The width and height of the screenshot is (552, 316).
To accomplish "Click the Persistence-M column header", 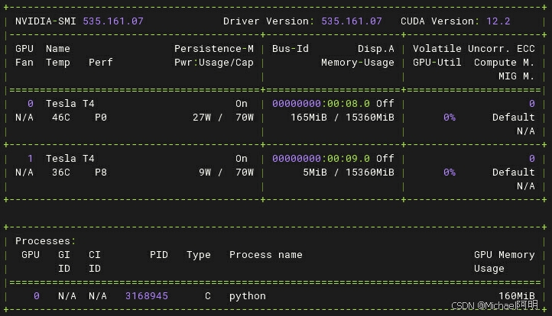I will coord(213,49).
